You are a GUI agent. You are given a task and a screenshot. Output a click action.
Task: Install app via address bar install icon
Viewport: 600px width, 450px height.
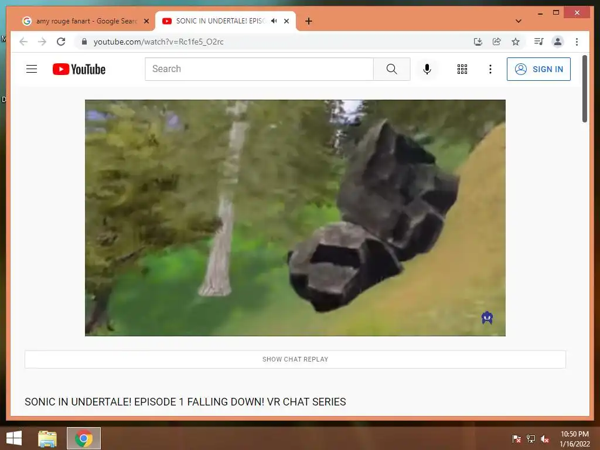(x=478, y=42)
